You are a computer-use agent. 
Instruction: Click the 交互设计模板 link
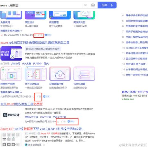click(32, 84)
